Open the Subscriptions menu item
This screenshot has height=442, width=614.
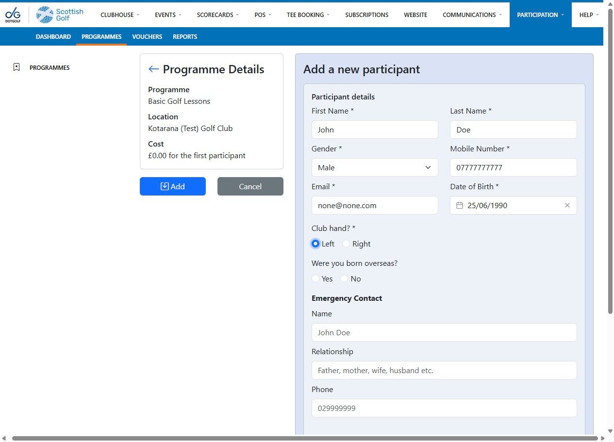point(367,15)
